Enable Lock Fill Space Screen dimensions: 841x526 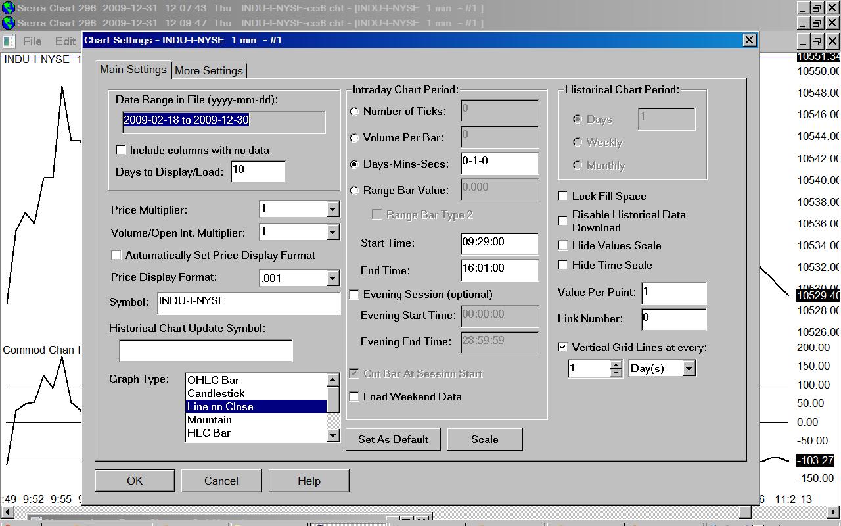563,196
